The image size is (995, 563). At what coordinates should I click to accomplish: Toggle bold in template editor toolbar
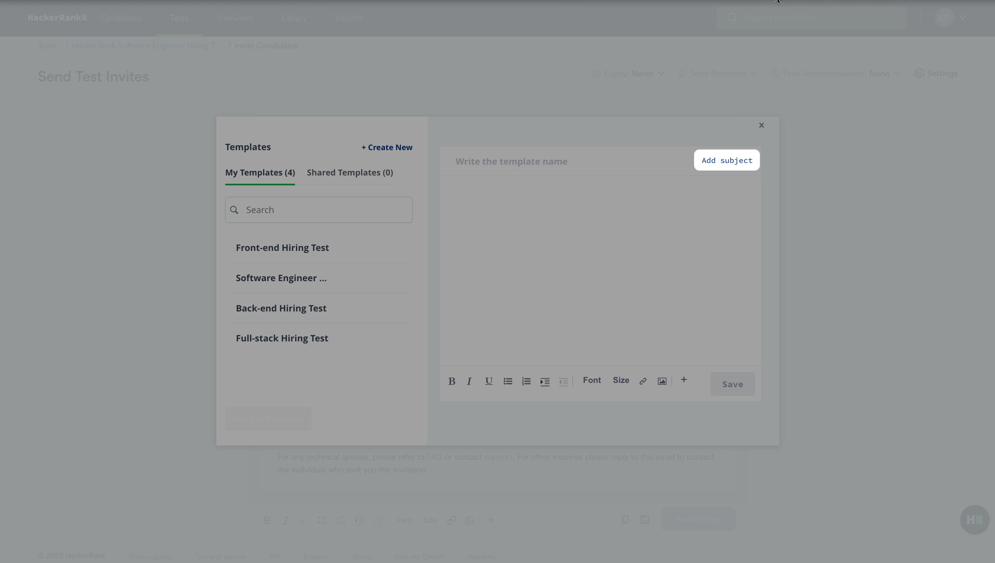pos(451,381)
